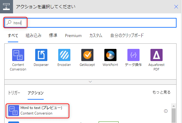The width and height of the screenshot is (182, 123).
Task: Click the info icon for Html to text
Action: 166,111
